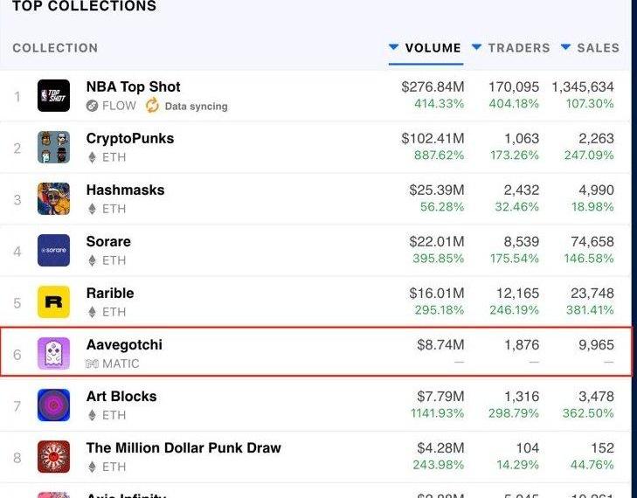Click the COLLECTION column header

(55, 48)
